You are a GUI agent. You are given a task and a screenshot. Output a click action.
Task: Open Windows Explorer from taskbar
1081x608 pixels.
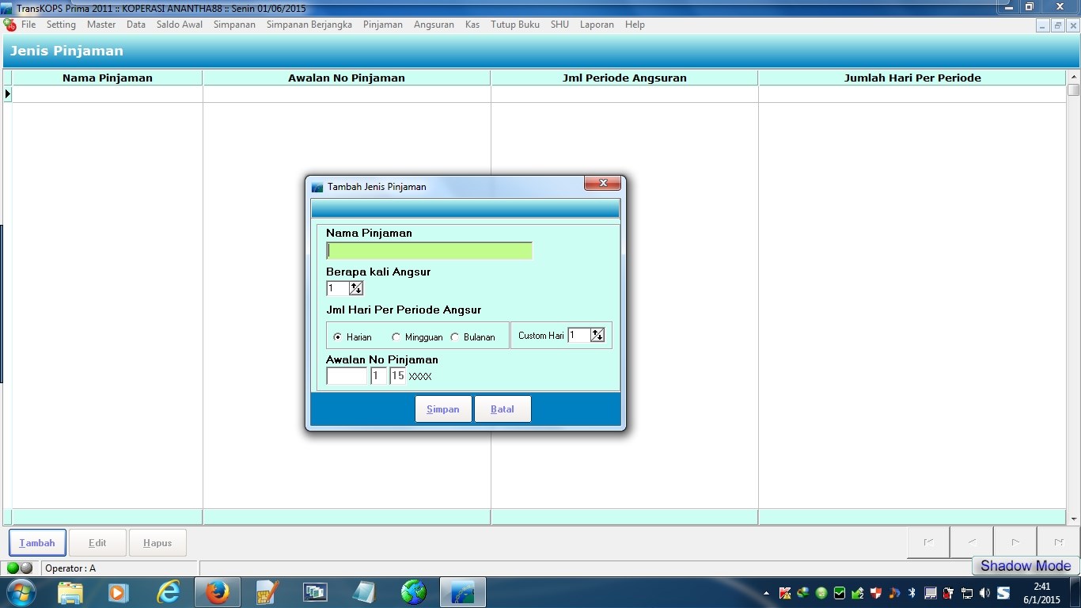(x=70, y=592)
